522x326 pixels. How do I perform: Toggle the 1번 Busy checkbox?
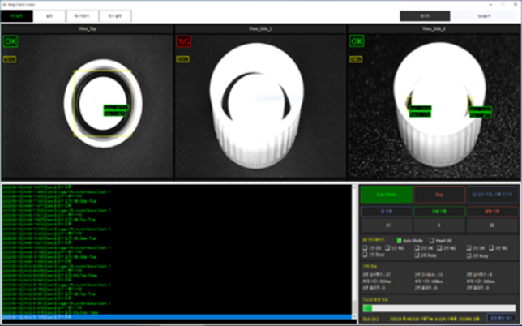click(x=365, y=255)
